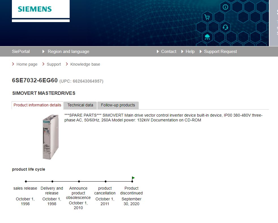Click the Support breadcrumb link
The height and width of the screenshot is (223, 278).
coord(54,64)
